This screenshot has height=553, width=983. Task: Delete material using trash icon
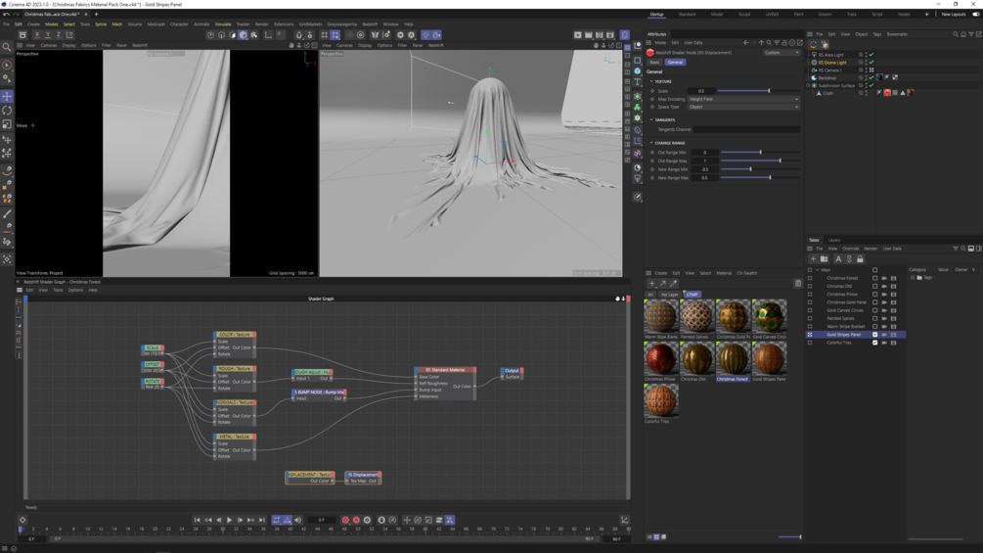click(x=798, y=284)
